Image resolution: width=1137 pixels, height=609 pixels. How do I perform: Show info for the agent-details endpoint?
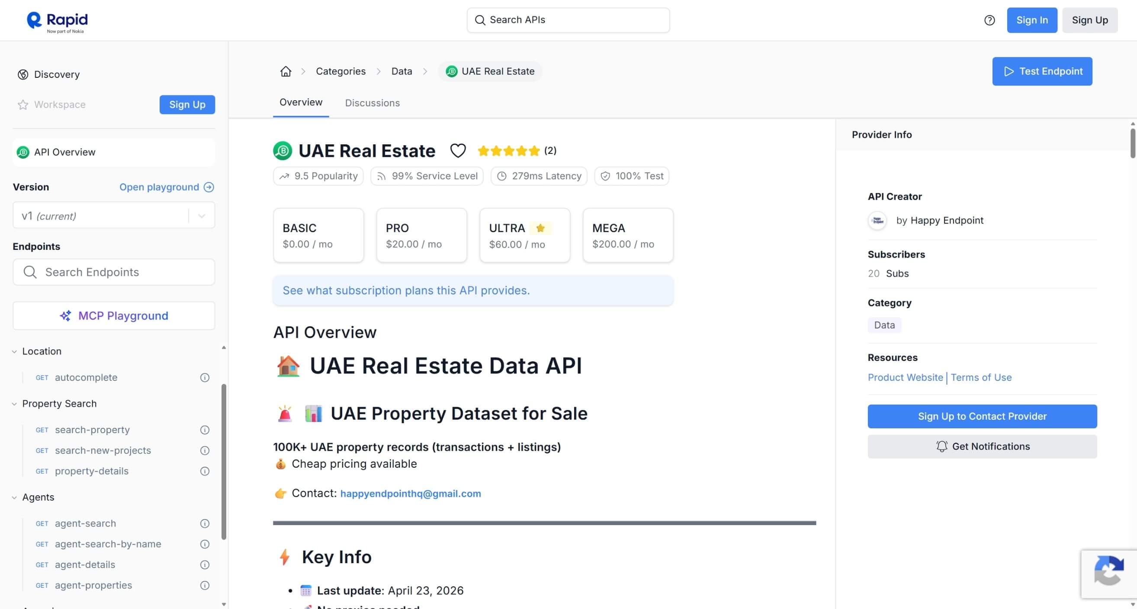coord(205,565)
